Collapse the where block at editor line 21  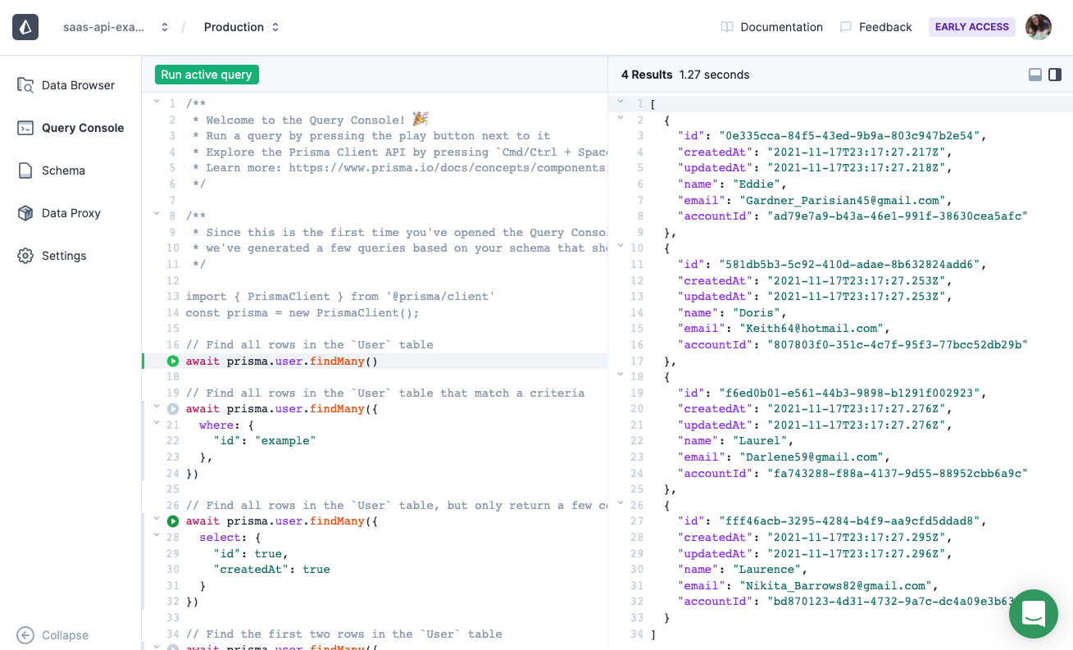tap(157, 423)
